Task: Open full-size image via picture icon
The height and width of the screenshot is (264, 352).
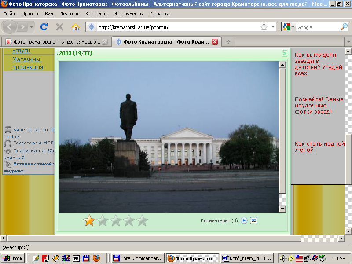Action: pos(254,220)
